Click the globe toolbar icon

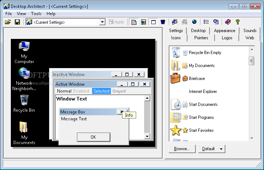pyautogui.click(x=194, y=22)
